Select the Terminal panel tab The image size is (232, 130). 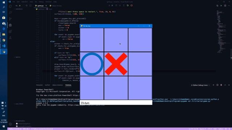[x=68, y=85]
